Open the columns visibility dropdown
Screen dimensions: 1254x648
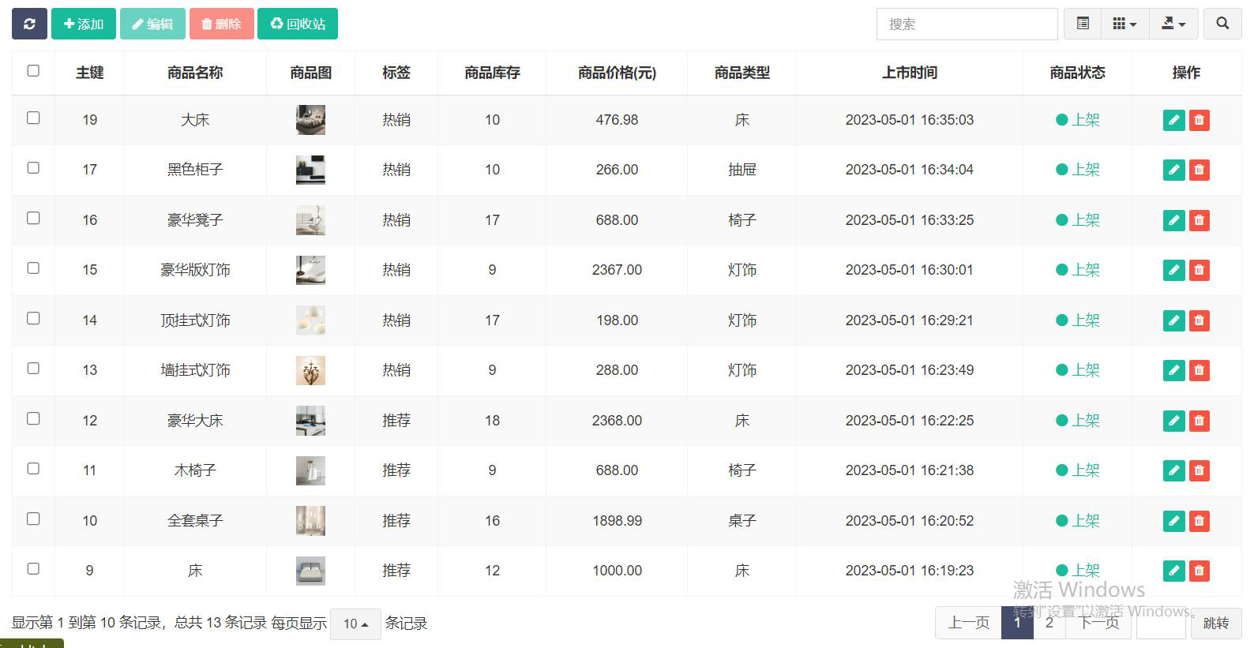coord(1124,24)
